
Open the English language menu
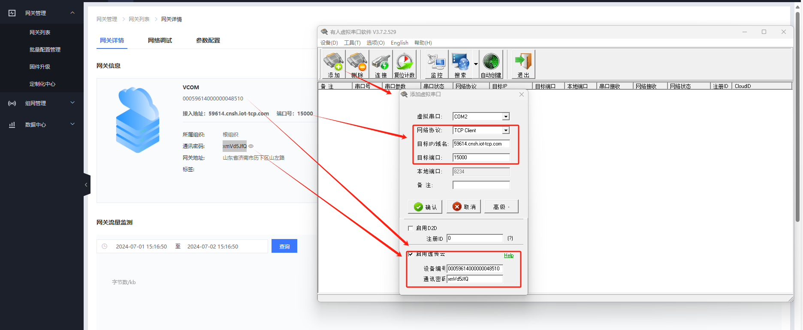(x=399, y=43)
